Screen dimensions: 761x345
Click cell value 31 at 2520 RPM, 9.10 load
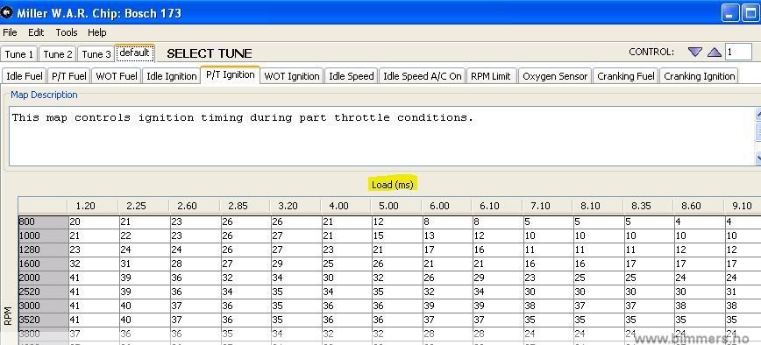743,292
